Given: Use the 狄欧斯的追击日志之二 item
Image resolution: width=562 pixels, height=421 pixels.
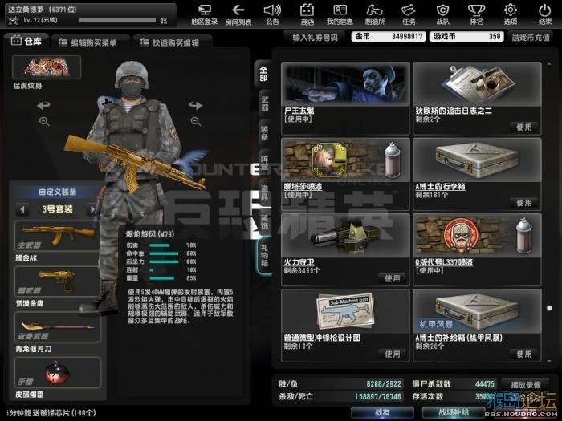Looking at the screenshot, I should [523, 127].
